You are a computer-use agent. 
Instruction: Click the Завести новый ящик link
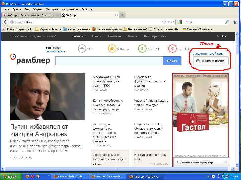(x=208, y=54)
